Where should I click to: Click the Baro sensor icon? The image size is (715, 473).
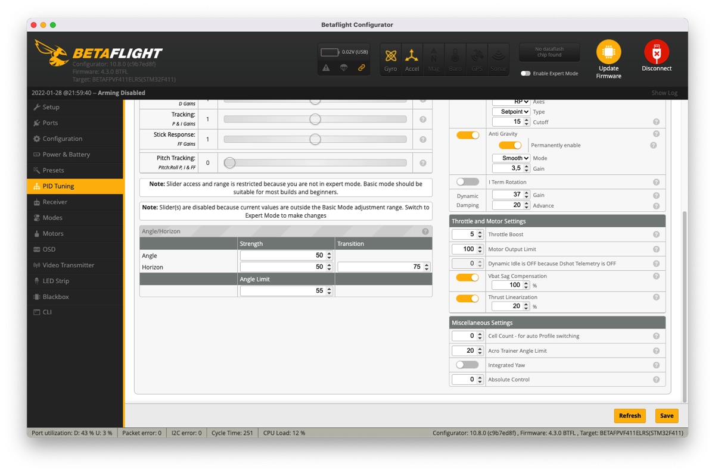tap(455, 59)
